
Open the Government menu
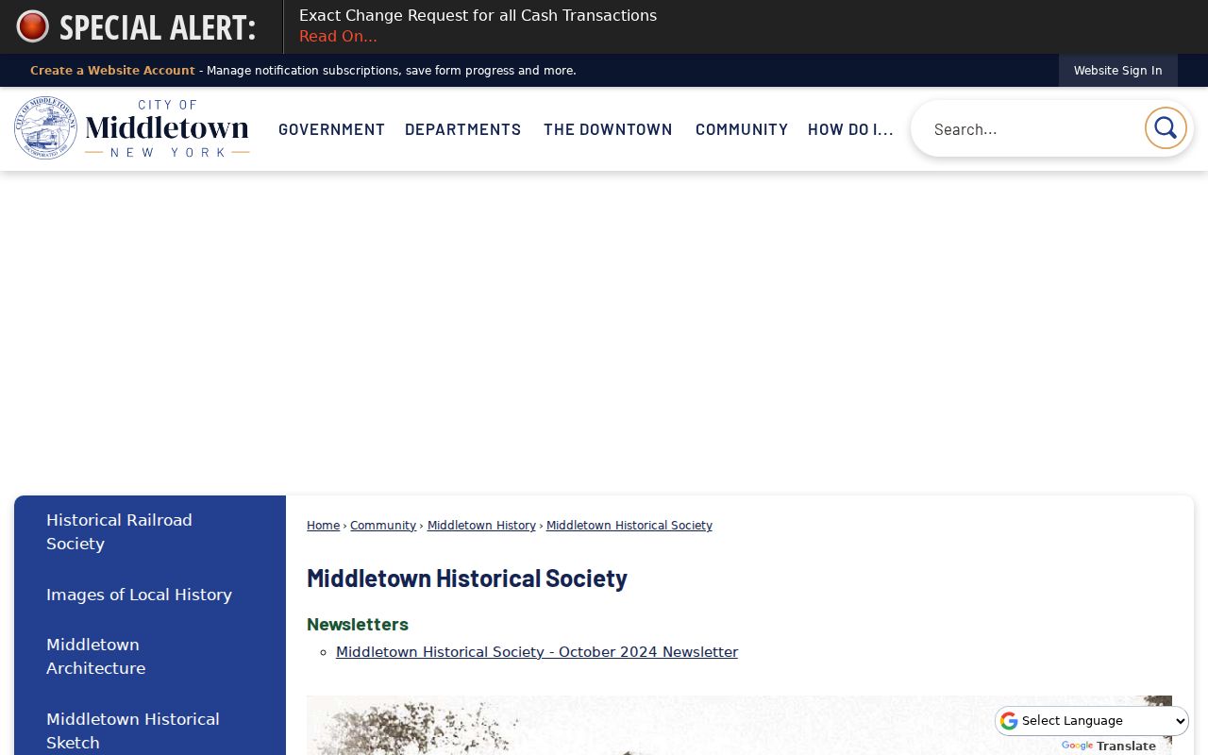point(331,129)
